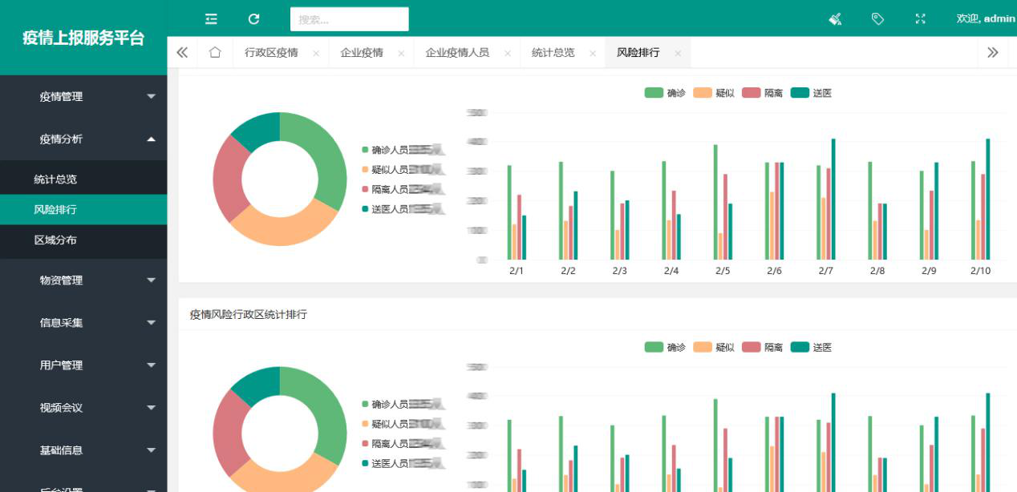Toggle 确诊 series in lower bar chart legend
Viewport: 1017px width, 492px height.
pyautogui.click(x=665, y=347)
